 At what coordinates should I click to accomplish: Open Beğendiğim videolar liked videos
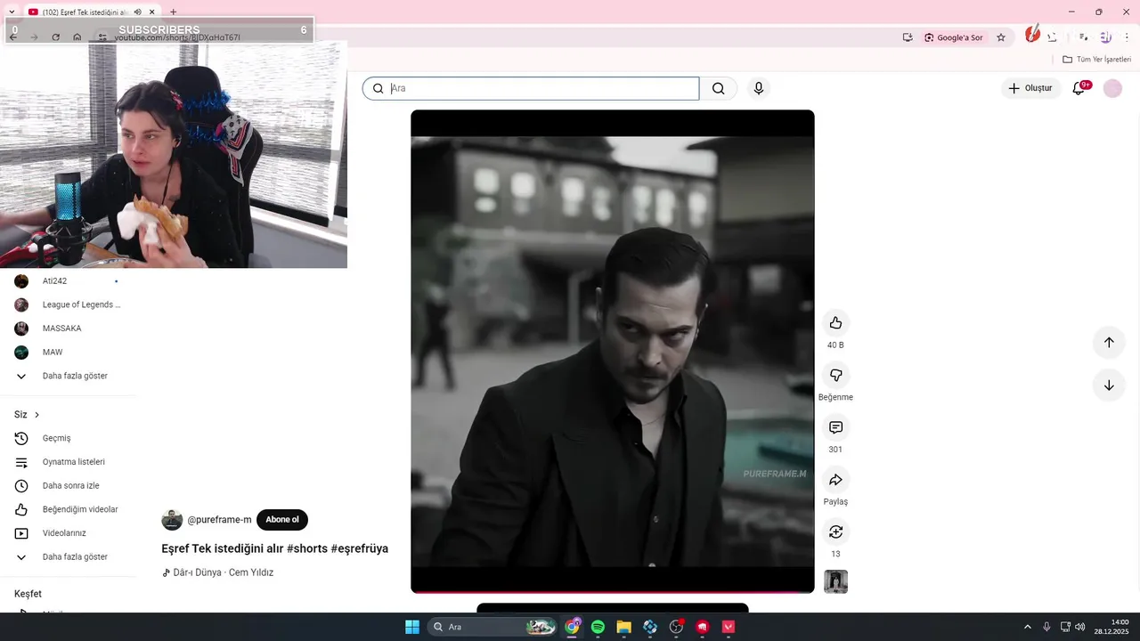click(x=68, y=509)
